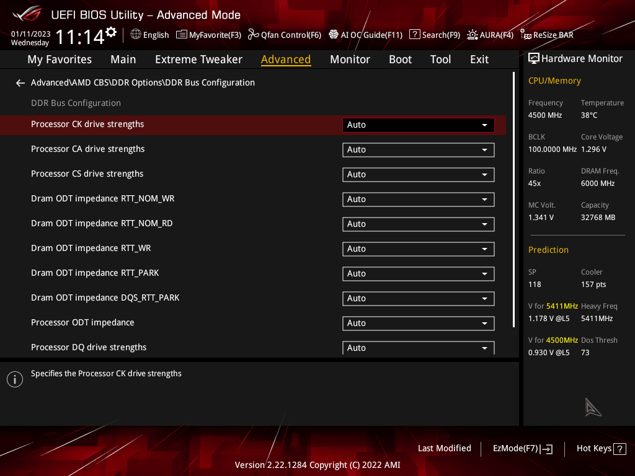Open the AURA lighting icon
635x476 pixels.
click(x=472, y=35)
